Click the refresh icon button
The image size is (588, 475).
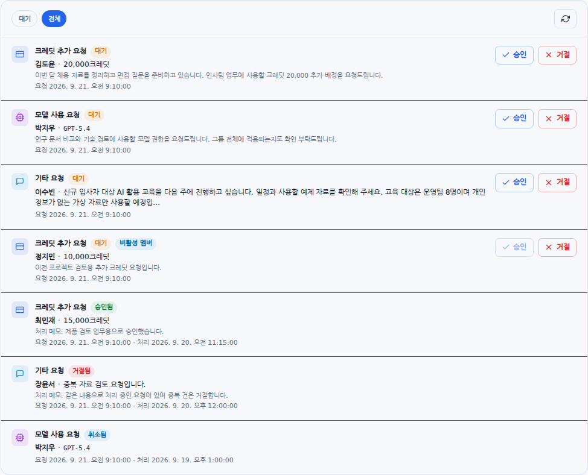565,19
